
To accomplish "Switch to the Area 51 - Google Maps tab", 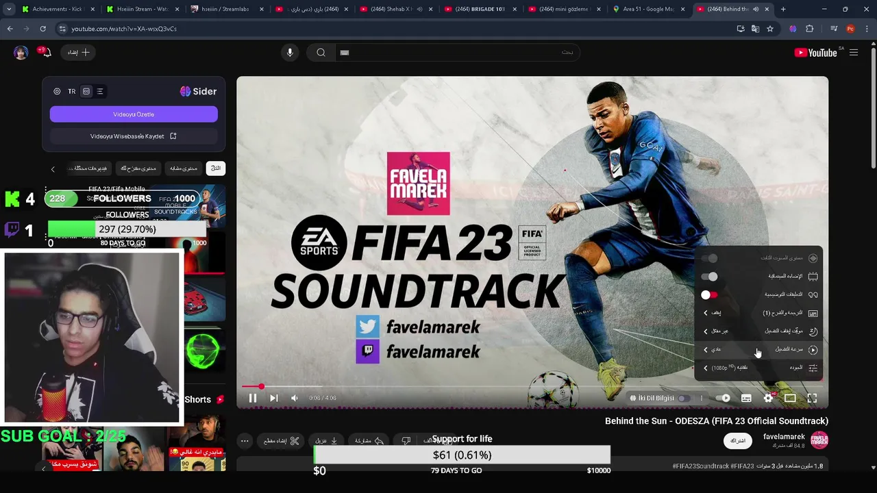I will 647,9.
